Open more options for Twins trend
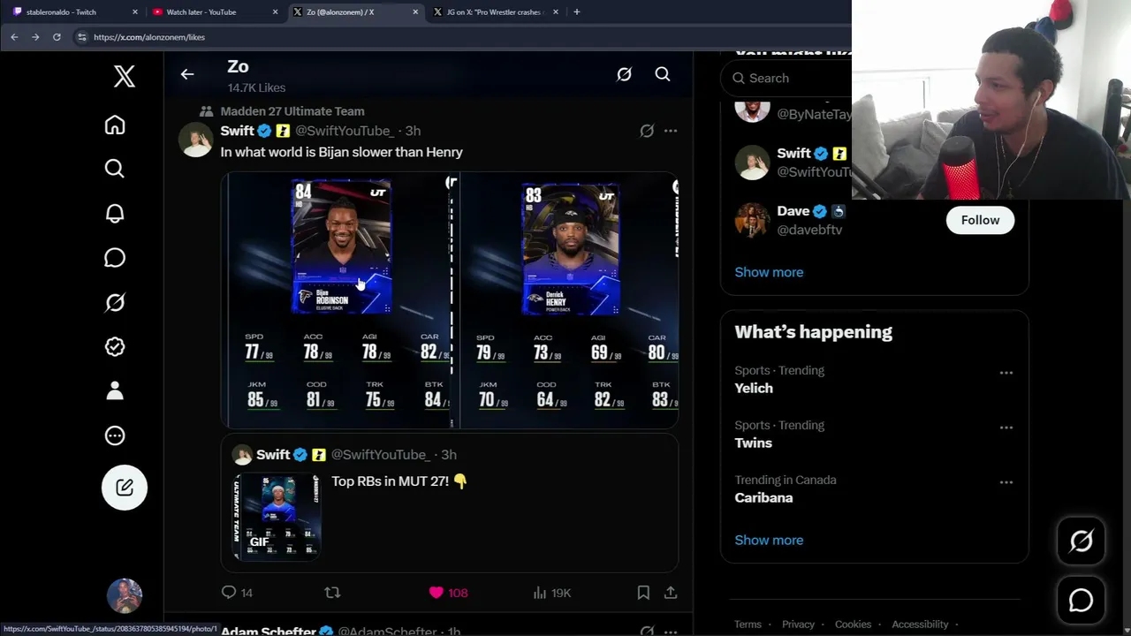Screen dimensions: 1131x636 (x=1006, y=428)
